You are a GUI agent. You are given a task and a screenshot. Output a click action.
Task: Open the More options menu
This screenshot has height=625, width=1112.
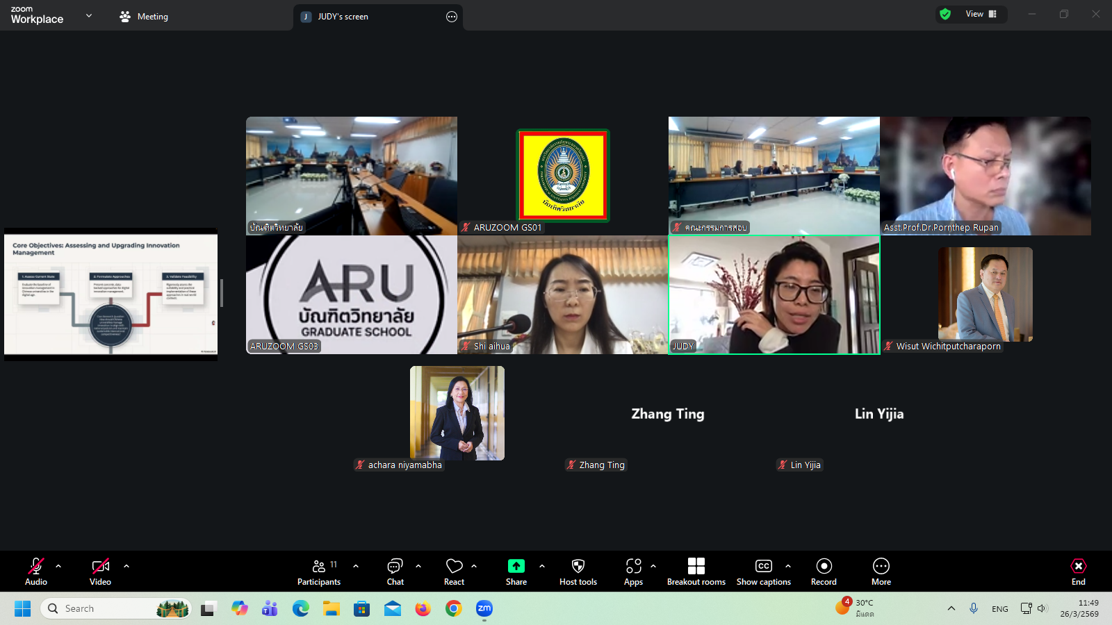pos(881,572)
